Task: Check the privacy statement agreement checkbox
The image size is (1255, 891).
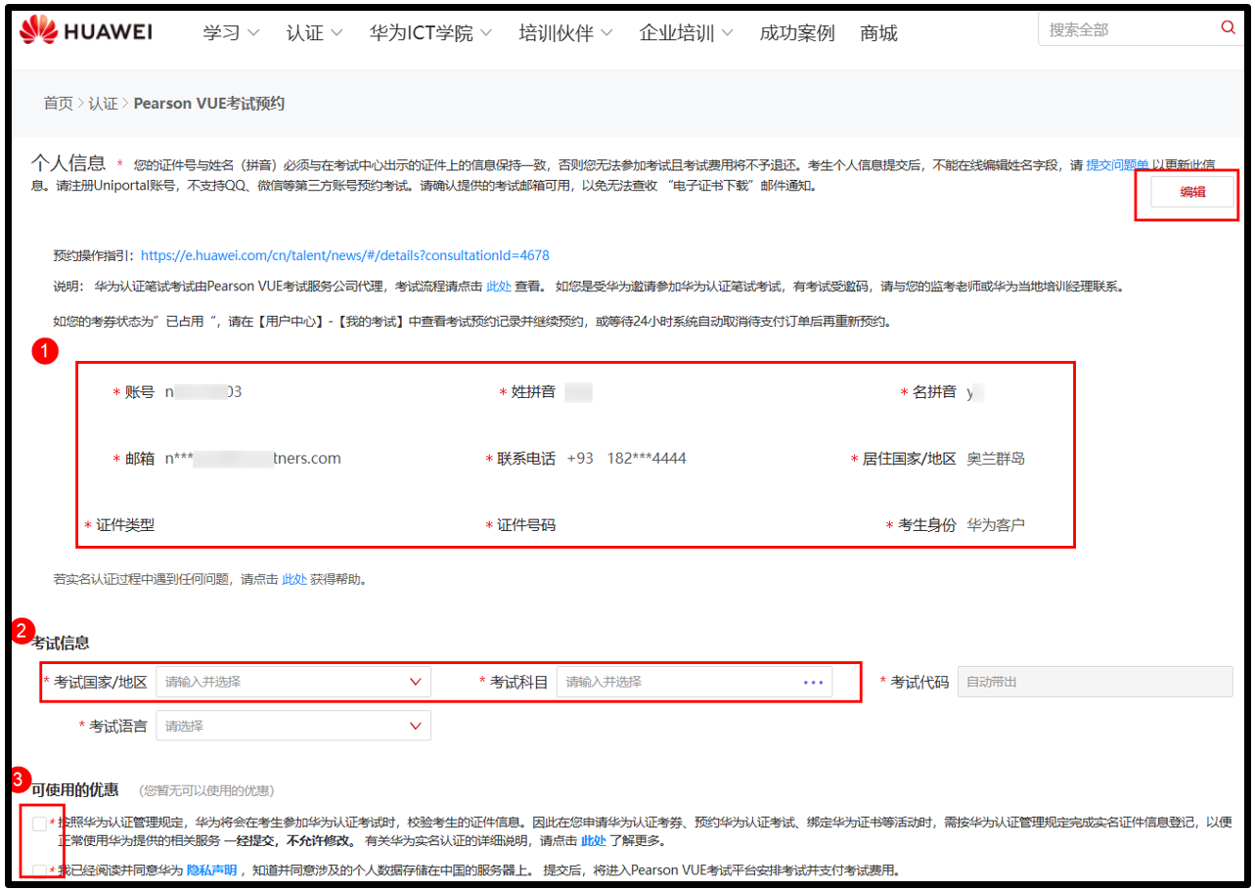Action: pyautogui.click(x=39, y=869)
